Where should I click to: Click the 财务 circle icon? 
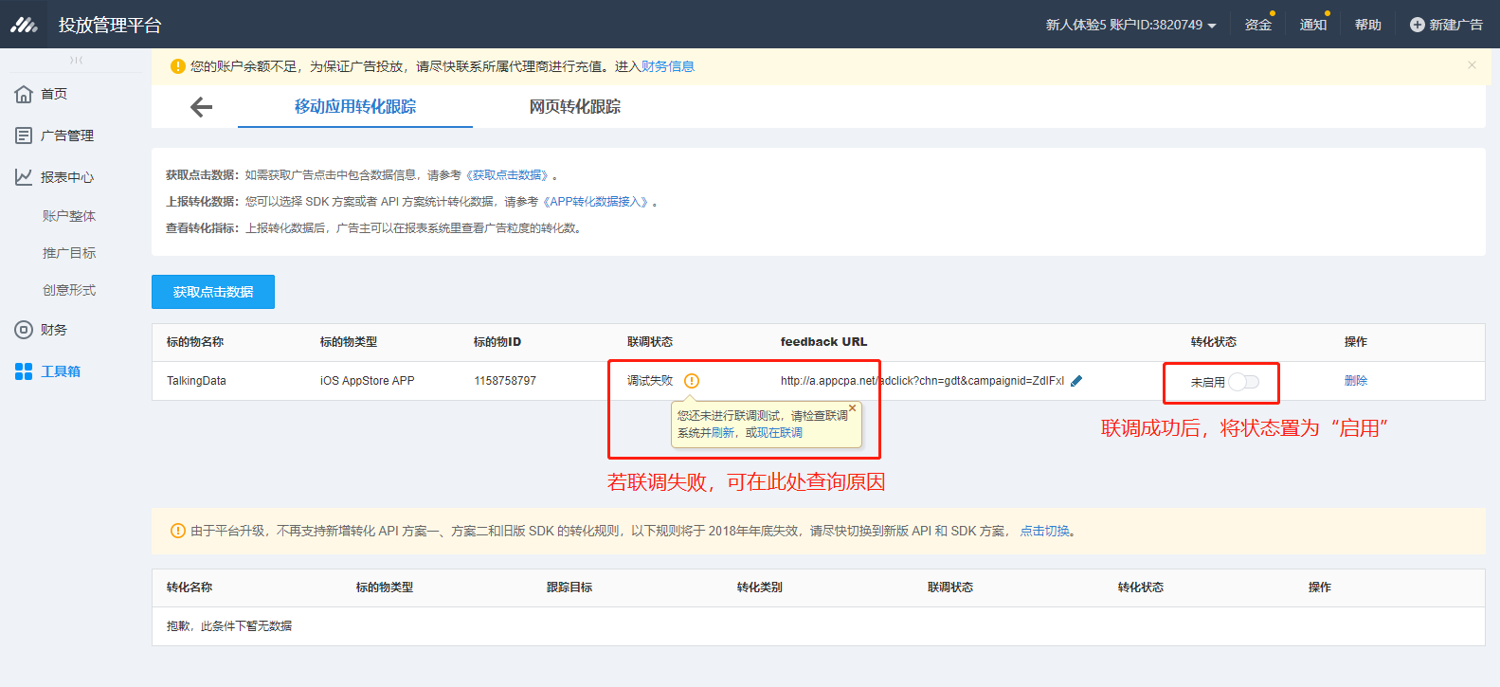24,330
